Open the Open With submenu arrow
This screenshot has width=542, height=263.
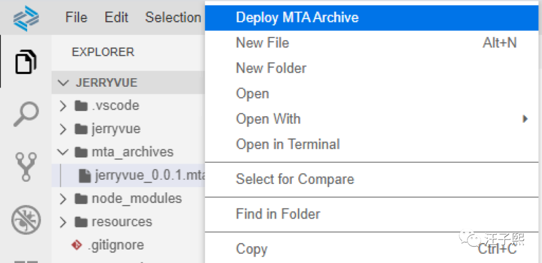click(x=525, y=119)
